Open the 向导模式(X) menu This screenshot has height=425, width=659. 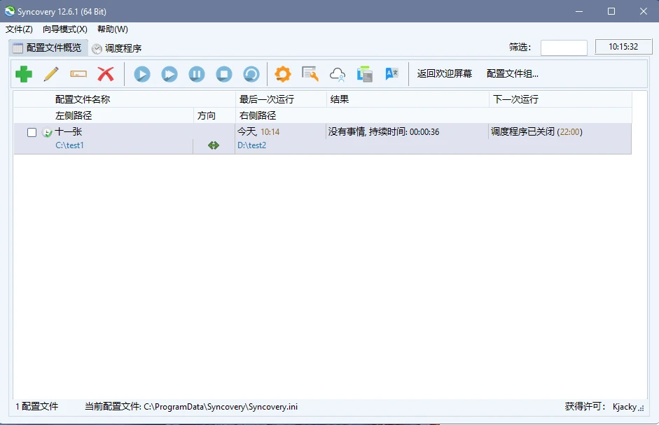(x=64, y=29)
